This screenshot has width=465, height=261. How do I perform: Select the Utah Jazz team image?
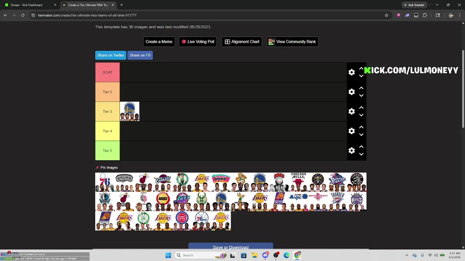(x=182, y=202)
